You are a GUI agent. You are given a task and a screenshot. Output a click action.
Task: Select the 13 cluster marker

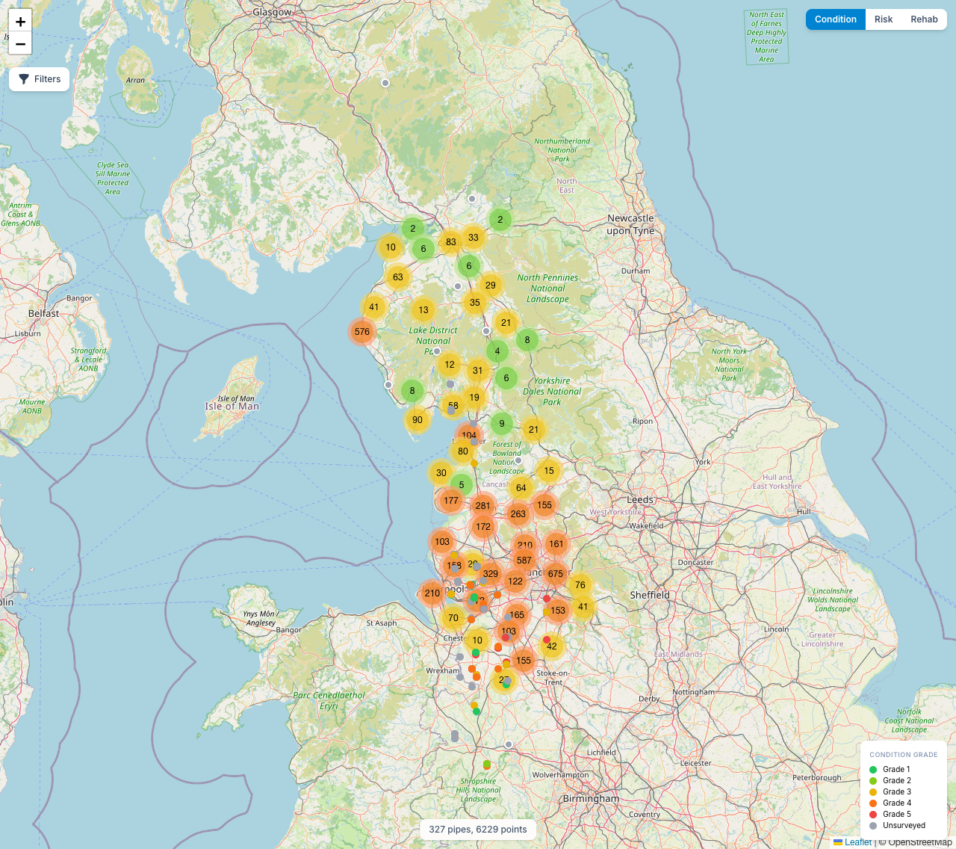pyautogui.click(x=423, y=310)
